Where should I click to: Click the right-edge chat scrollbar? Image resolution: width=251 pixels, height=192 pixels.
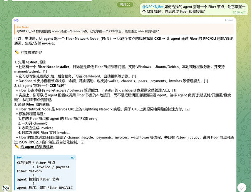[250, 163]
